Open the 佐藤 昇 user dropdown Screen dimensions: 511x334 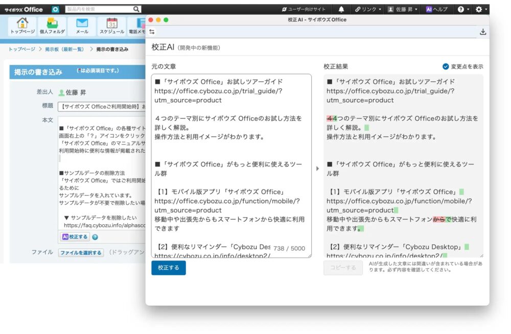(403, 9)
